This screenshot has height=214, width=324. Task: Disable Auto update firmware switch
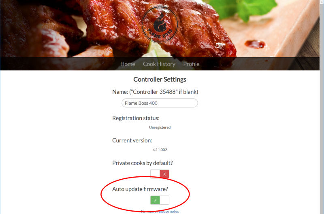coord(160,200)
